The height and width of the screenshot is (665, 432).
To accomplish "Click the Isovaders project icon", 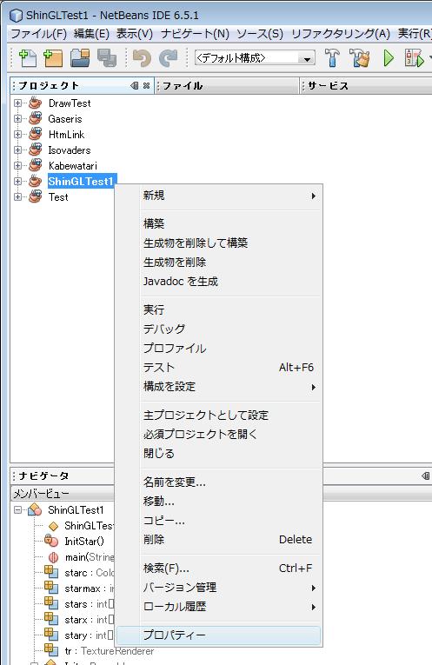I will click(x=35, y=150).
